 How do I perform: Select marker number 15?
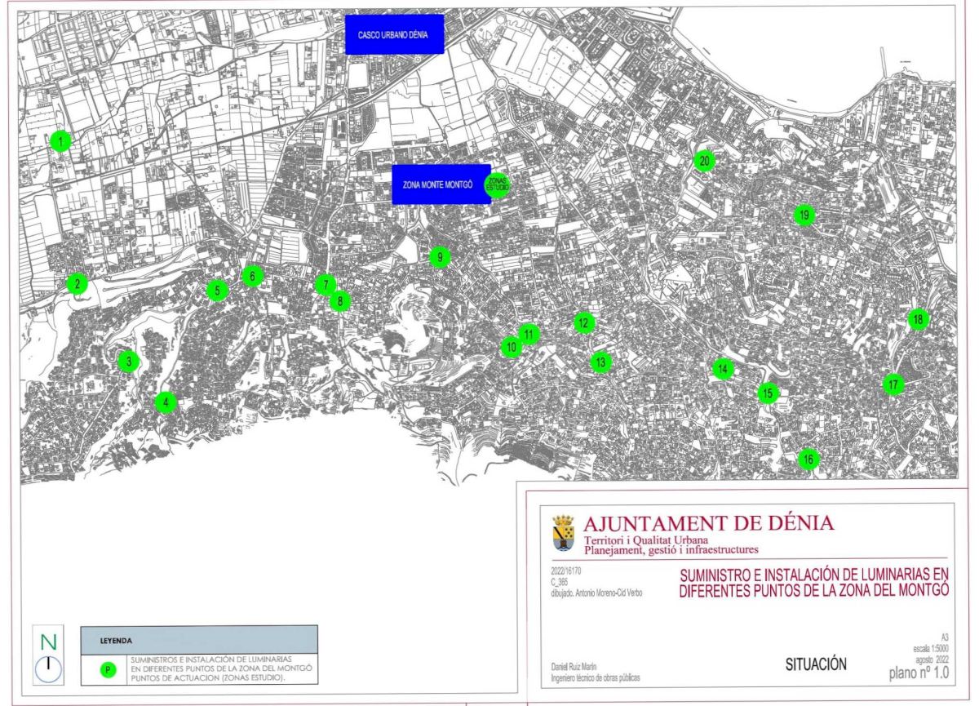coord(767,393)
